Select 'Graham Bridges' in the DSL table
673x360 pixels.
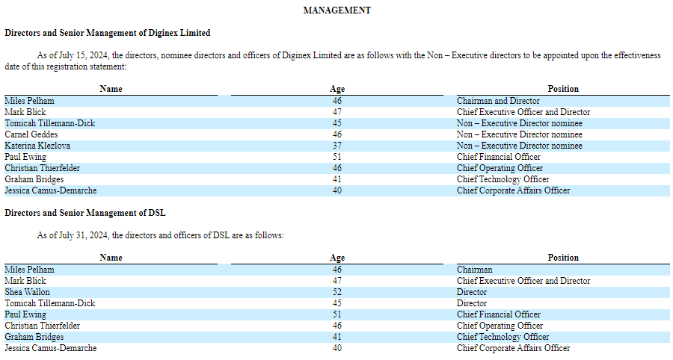(34, 337)
